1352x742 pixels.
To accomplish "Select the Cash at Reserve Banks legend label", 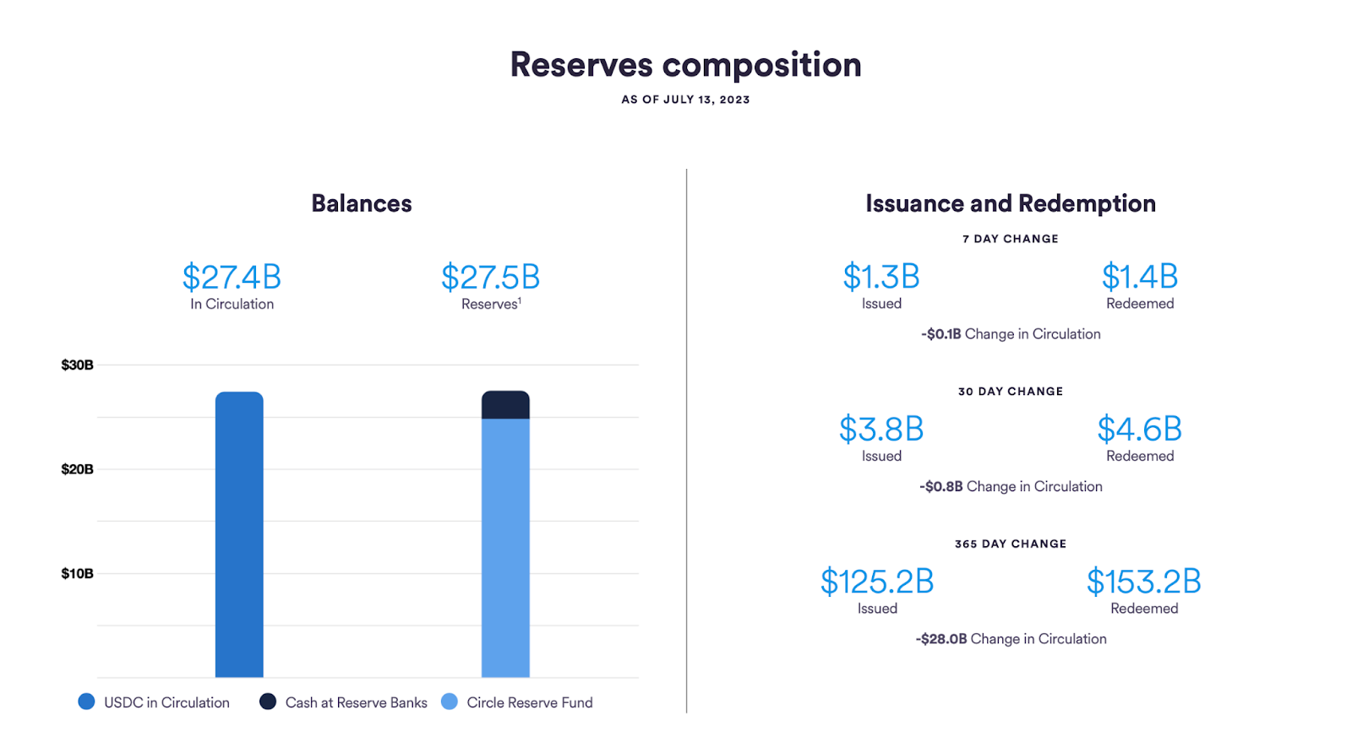I will 356,702.
